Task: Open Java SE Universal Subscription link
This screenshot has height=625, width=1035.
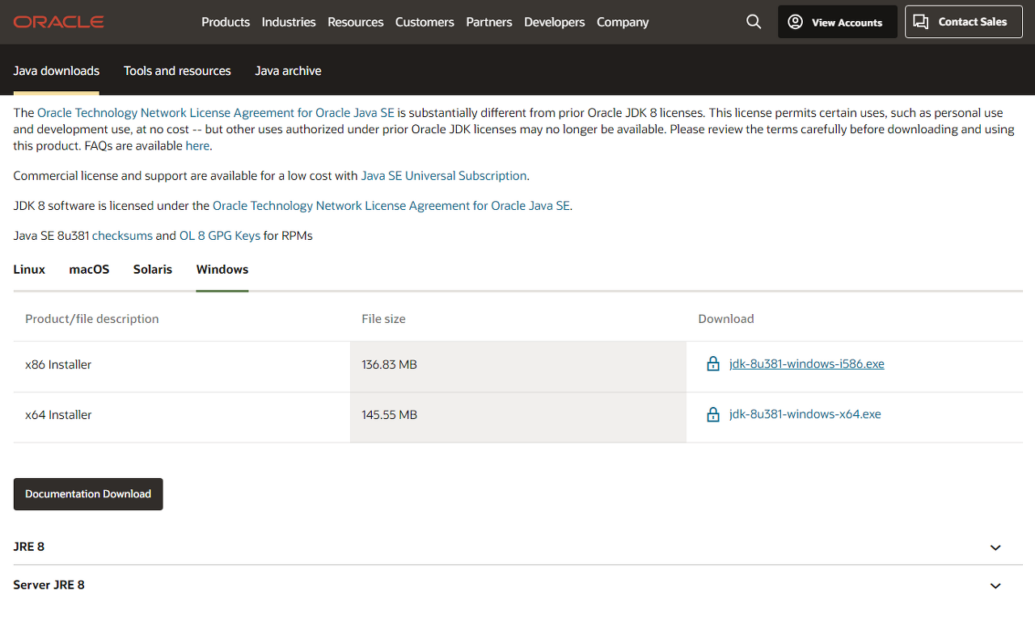Action: (444, 175)
